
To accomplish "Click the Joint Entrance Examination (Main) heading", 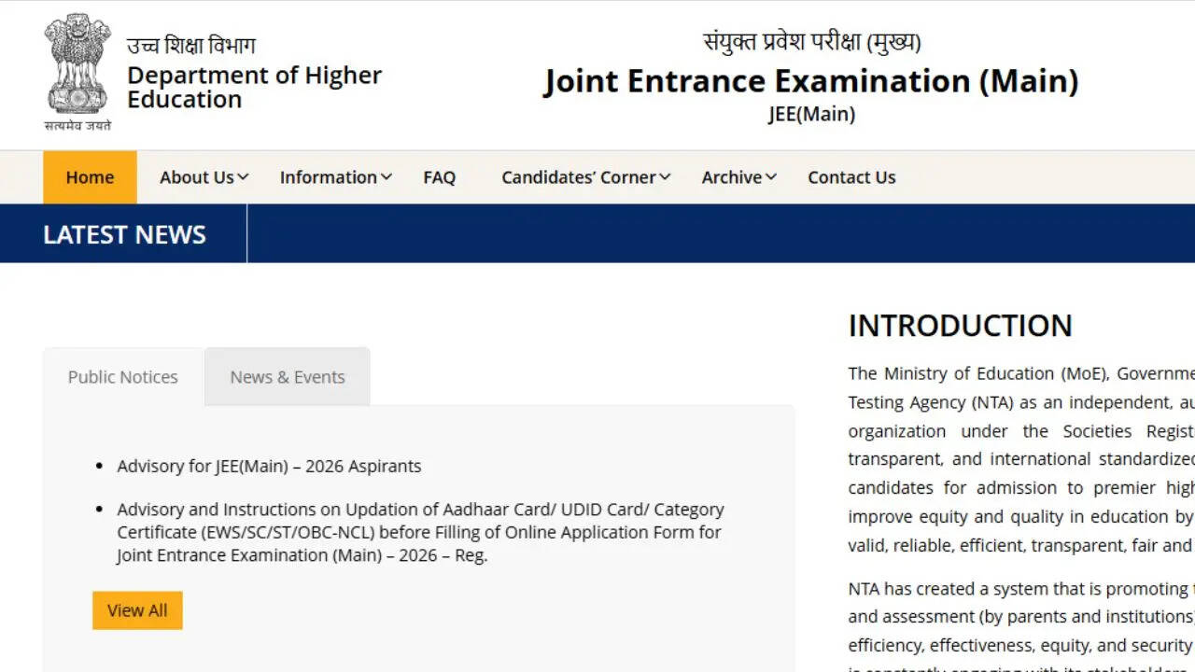I will pos(811,81).
